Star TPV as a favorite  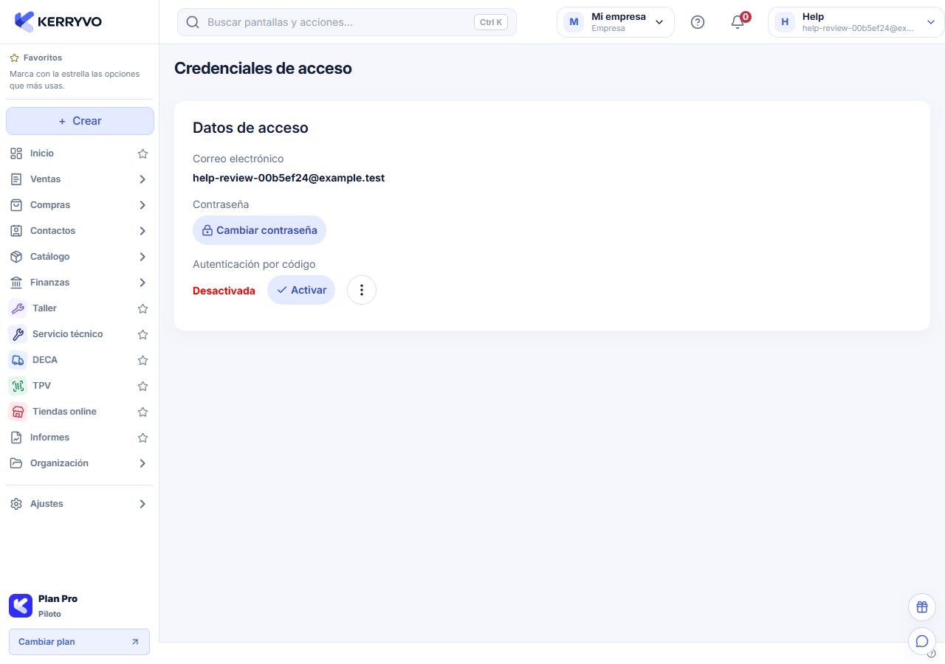[x=143, y=386]
